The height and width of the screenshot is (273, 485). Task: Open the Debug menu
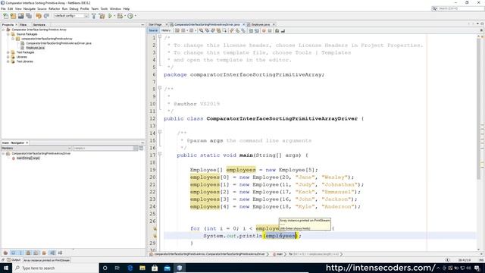74,9
